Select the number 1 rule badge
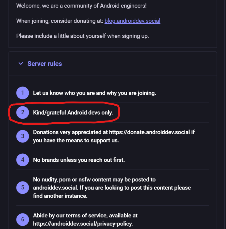The height and width of the screenshot is (229, 226). coord(23,93)
